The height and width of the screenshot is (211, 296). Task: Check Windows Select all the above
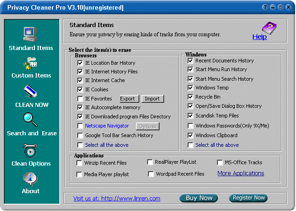point(190,145)
